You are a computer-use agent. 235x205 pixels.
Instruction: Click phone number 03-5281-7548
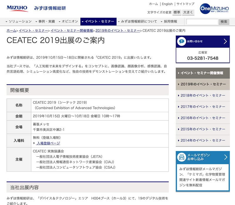point(203,58)
